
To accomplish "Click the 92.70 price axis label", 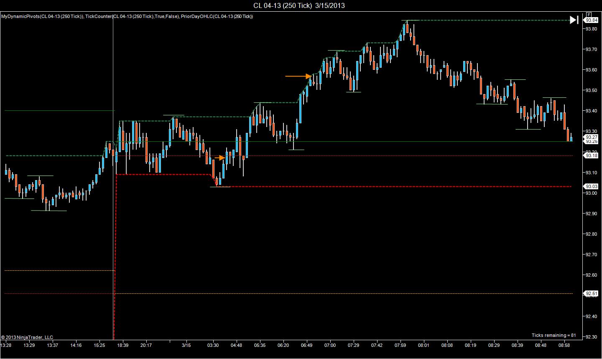I will [592, 255].
